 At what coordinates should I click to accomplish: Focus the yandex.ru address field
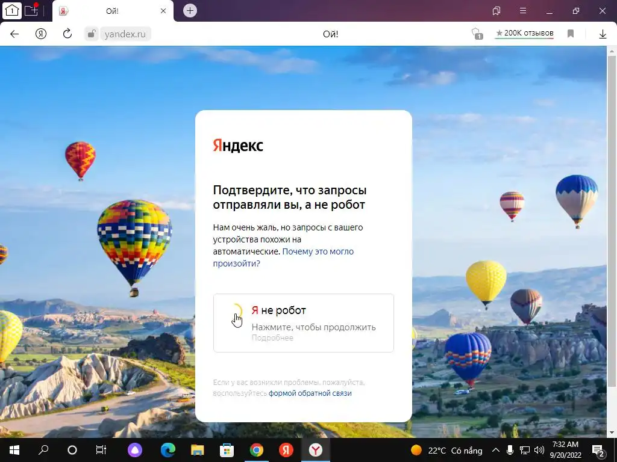point(125,34)
